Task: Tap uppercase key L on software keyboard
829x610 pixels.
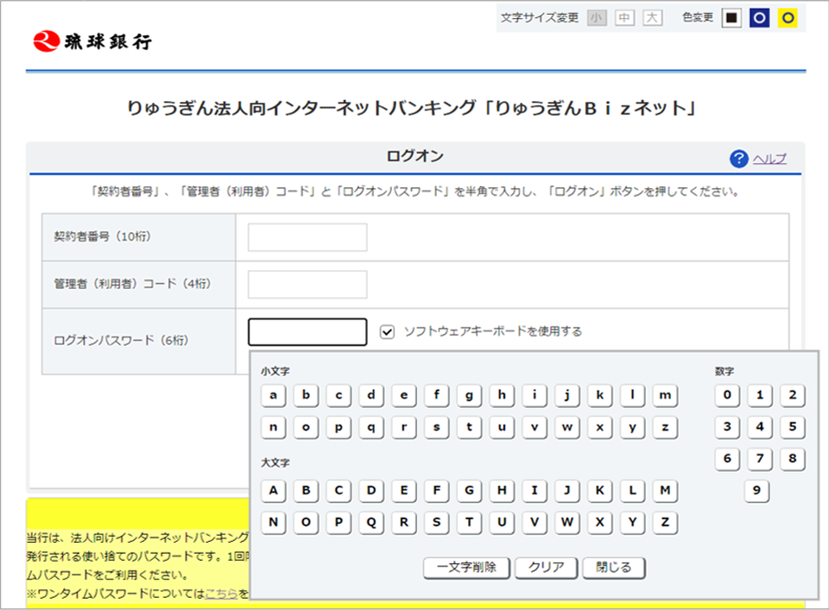Action: (x=632, y=491)
